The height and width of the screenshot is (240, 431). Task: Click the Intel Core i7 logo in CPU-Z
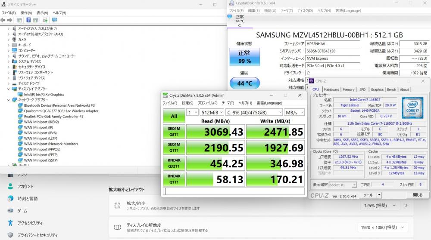(x=412, y=108)
